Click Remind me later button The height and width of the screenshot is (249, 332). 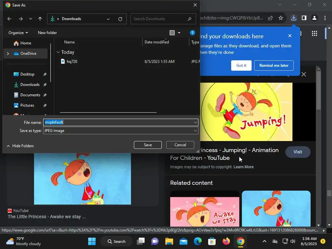pos(274,65)
